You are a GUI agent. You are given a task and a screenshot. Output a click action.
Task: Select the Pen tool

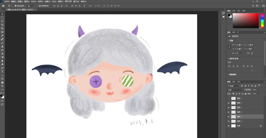pos(2,68)
